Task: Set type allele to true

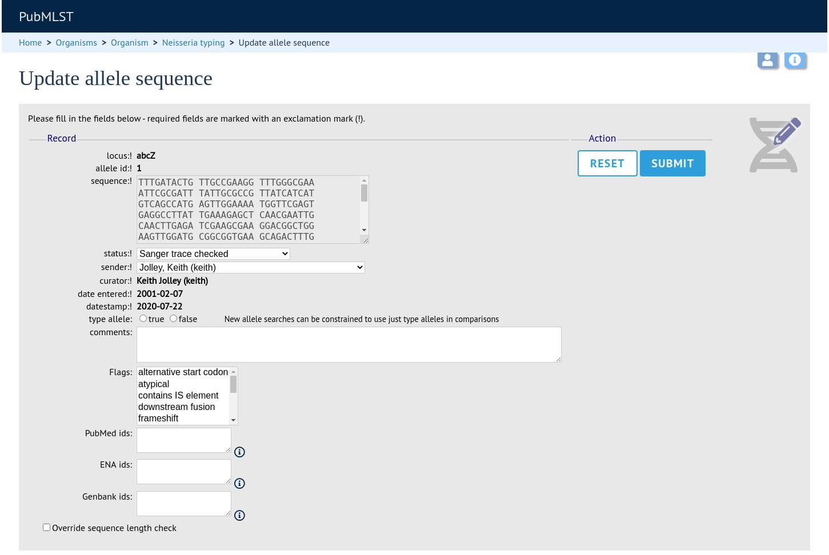Action: coord(143,319)
